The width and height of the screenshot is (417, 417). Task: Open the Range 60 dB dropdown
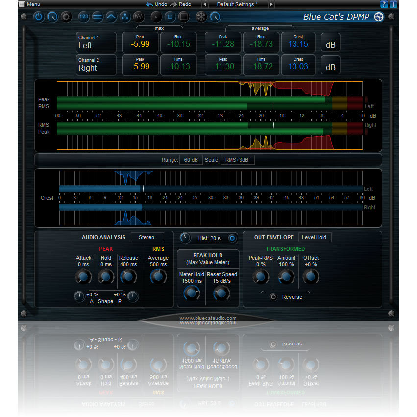(191, 159)
